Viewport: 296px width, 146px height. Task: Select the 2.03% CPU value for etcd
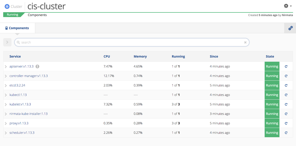(108, 85)
